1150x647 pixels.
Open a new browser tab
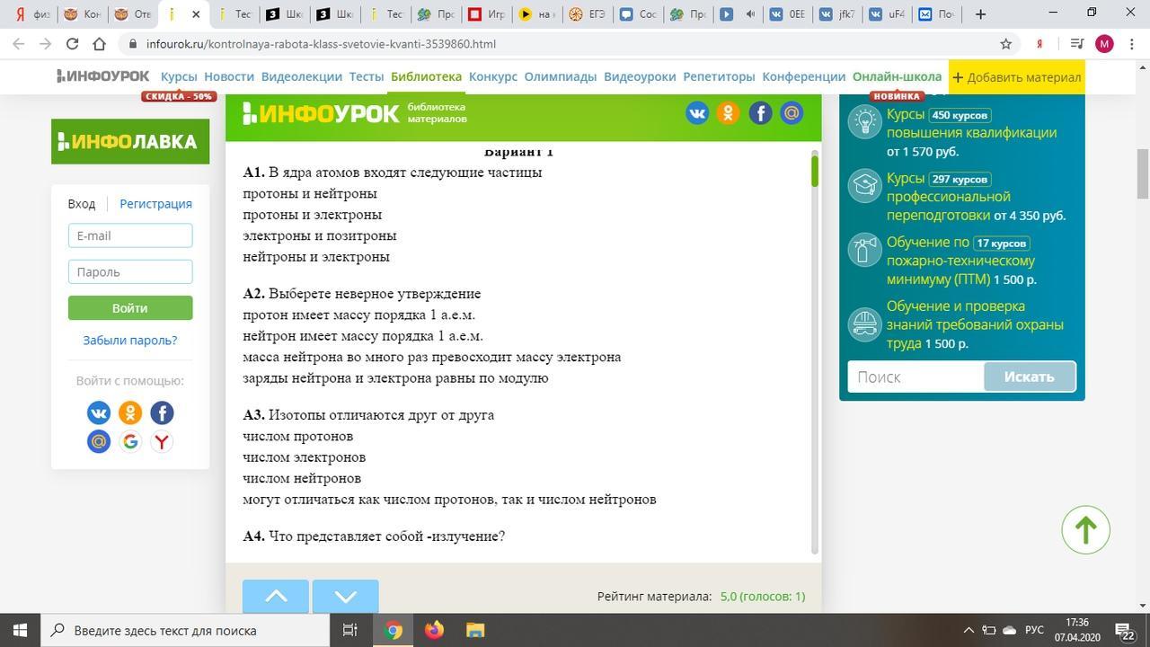980,14
